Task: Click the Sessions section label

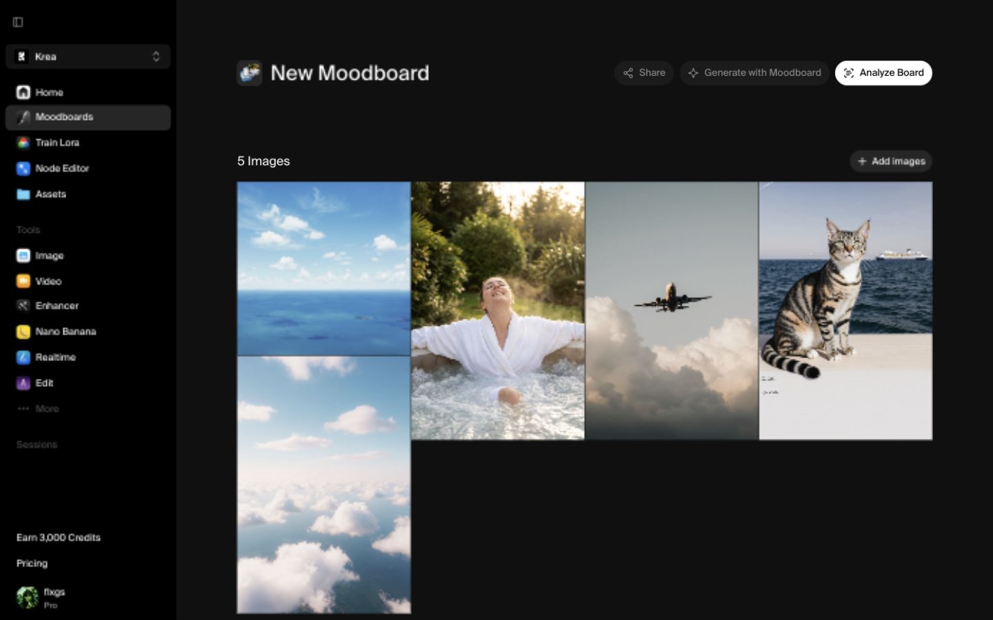Action: click(37, 444)
